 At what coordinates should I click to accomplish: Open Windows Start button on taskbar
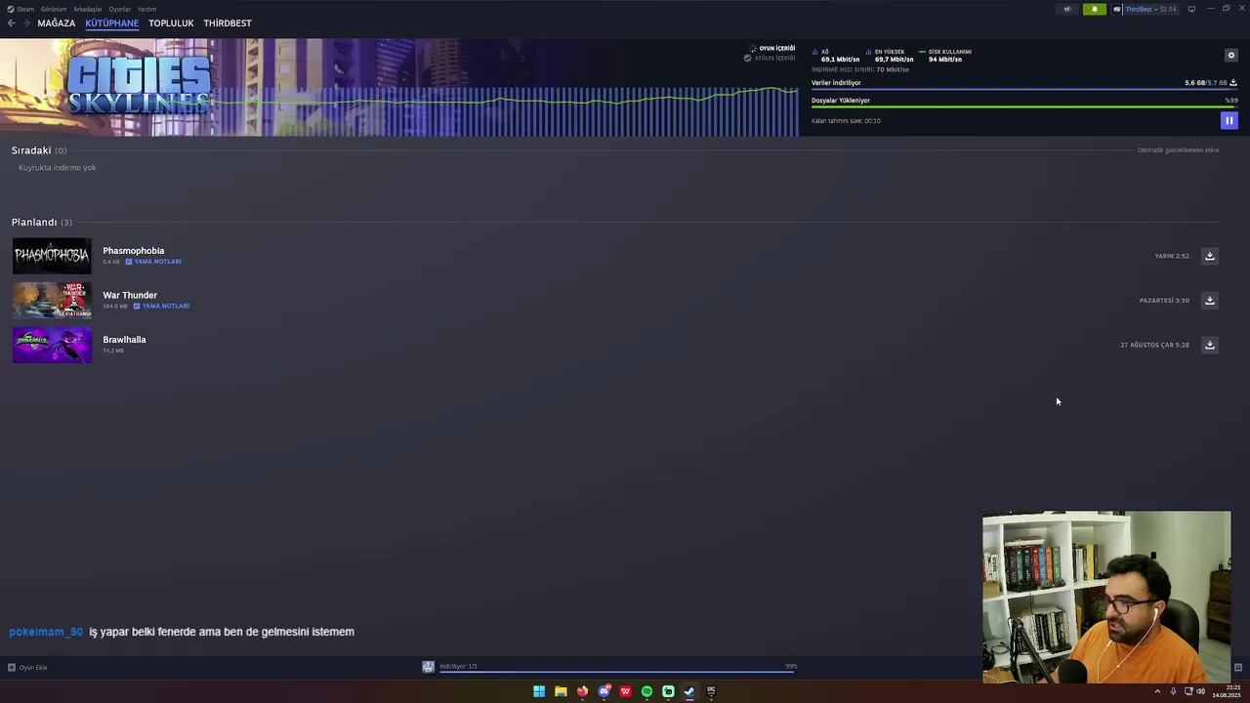pyautogui.click(x=539, y=691)
